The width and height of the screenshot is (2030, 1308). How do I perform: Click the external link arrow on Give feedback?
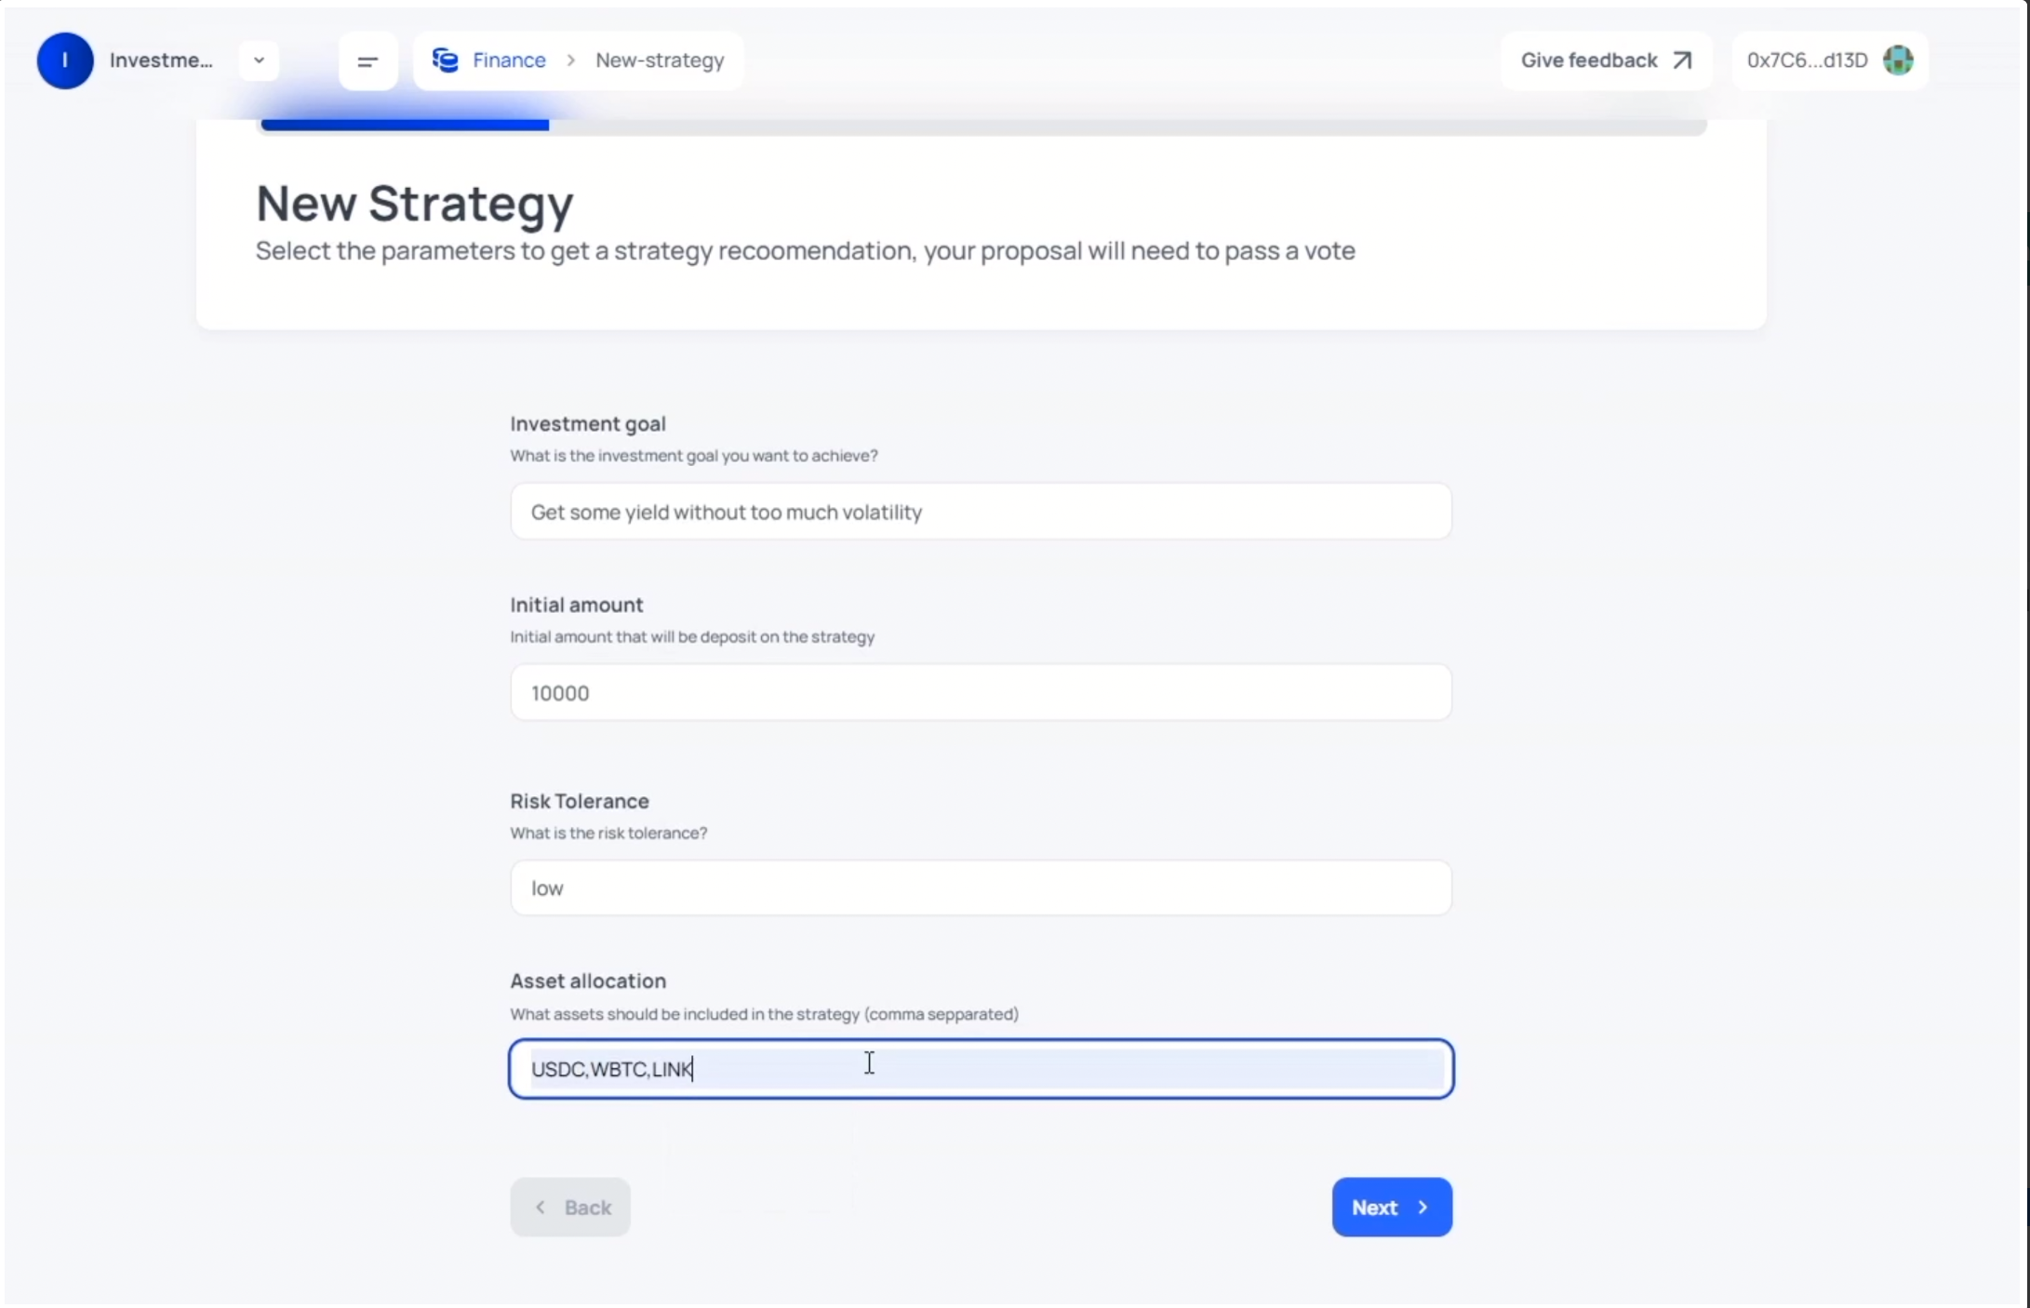coord(1681,60)
